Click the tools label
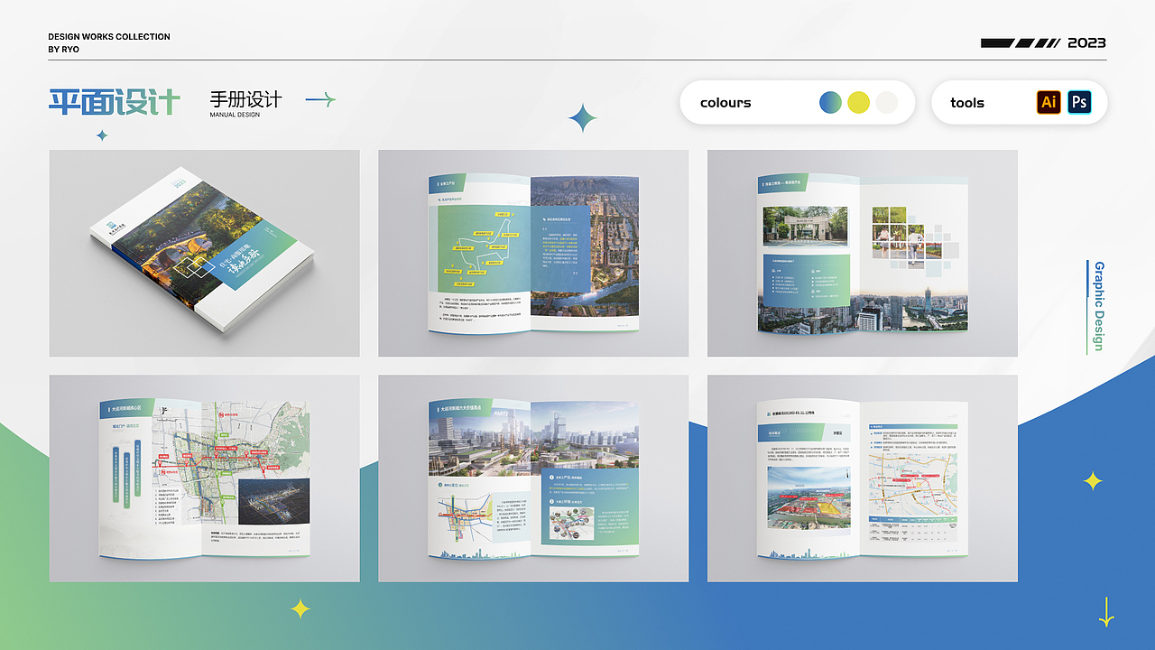The height and width of the screenshot is (650, 1155). pyautogui.click(x=967, y=103)
